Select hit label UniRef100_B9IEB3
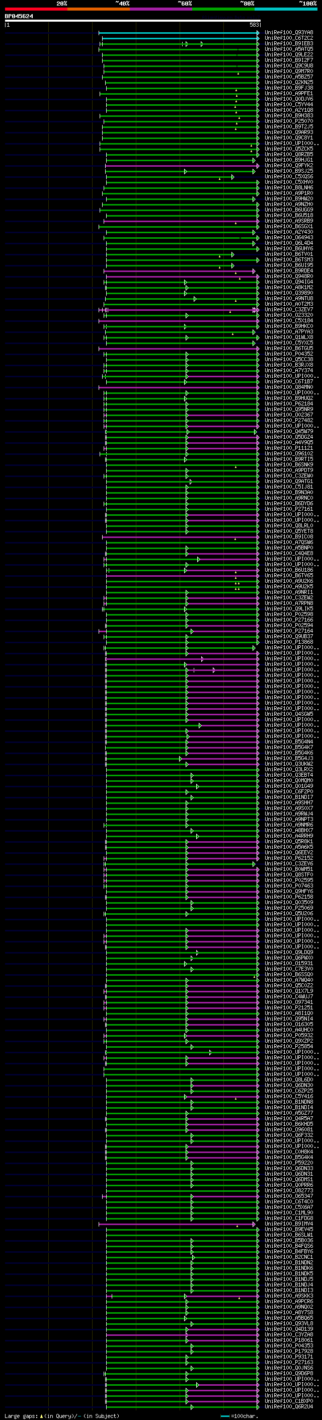Viewport: 322px width, 1420px height. tap(289, 43)
